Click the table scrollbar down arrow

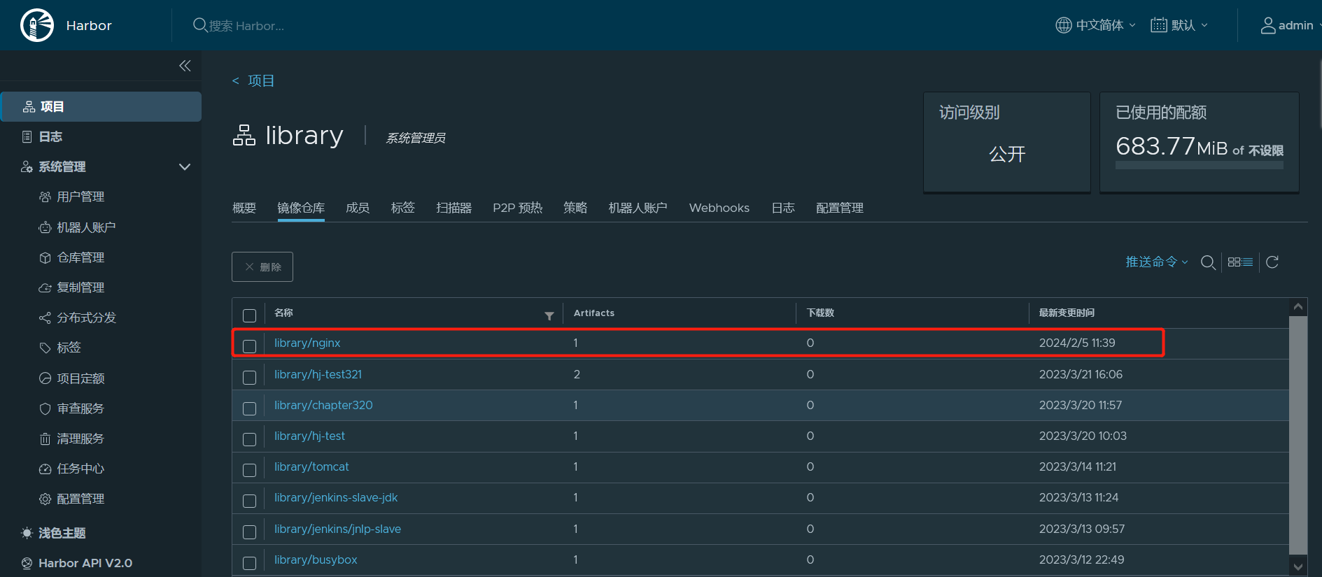[1298, 567]
